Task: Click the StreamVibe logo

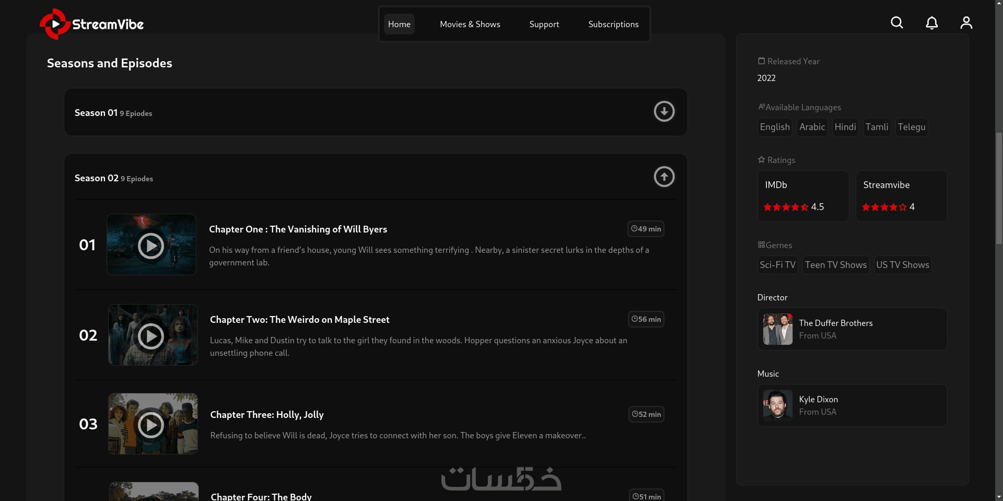Action: 92,24
